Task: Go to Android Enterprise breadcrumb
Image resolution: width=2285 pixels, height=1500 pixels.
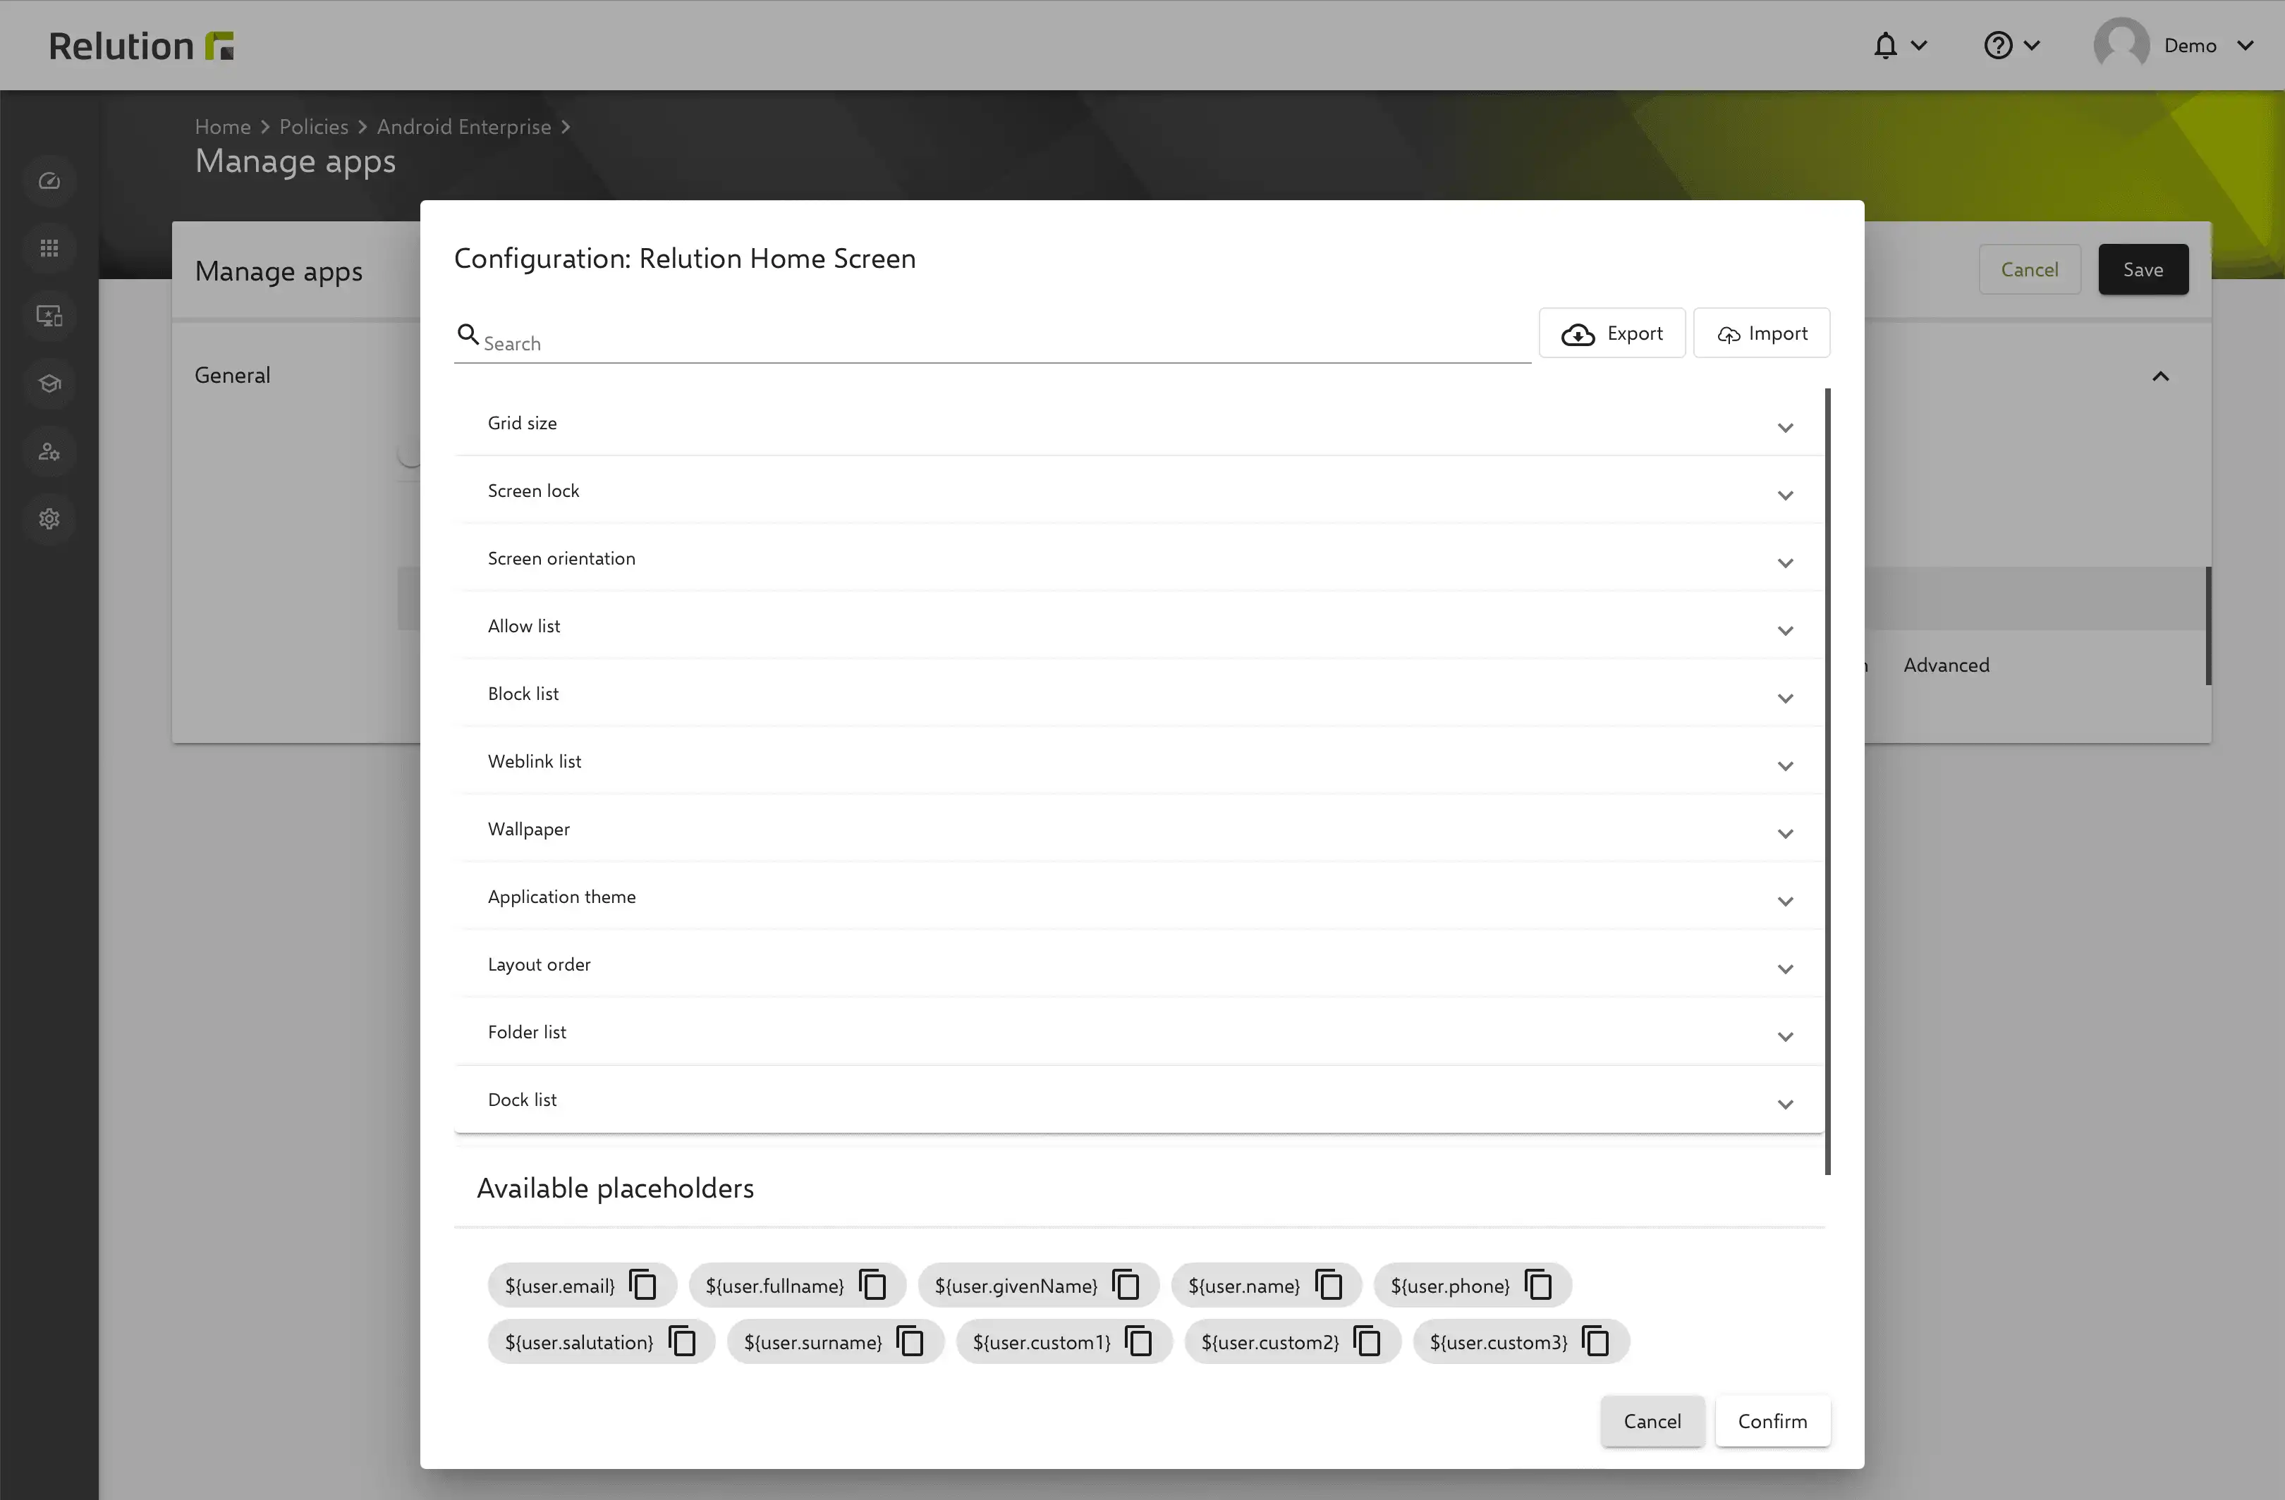Action: click(x=464, y=127)
